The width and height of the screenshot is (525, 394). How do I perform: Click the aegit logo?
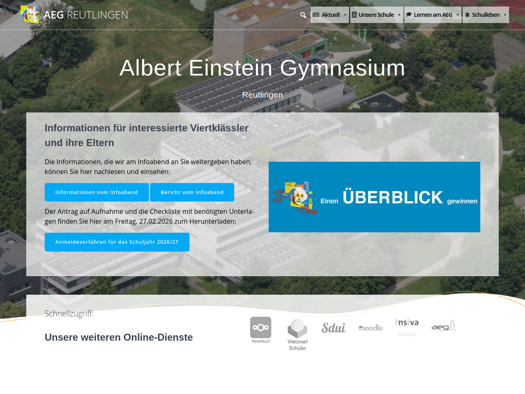444,326
